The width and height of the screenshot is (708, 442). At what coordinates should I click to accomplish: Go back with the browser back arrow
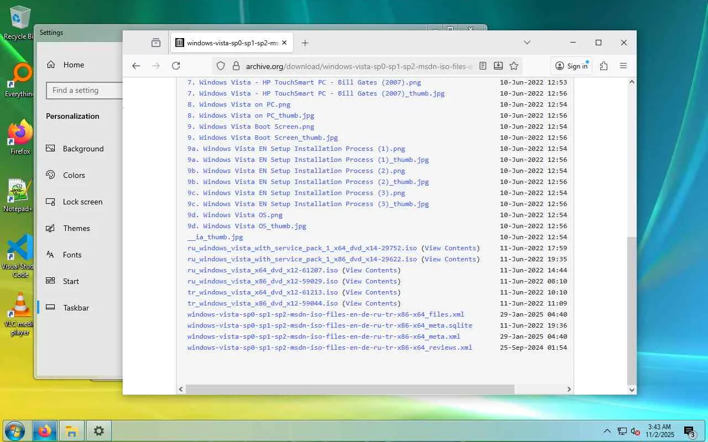click(136, 66)
